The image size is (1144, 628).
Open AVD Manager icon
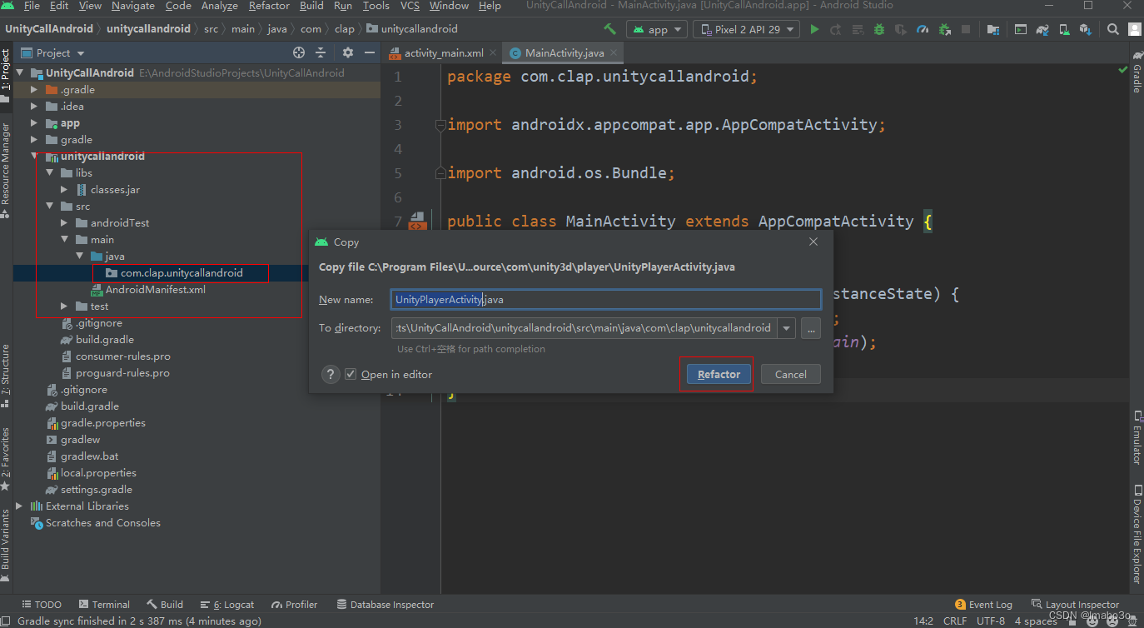tap(1063, 29)
